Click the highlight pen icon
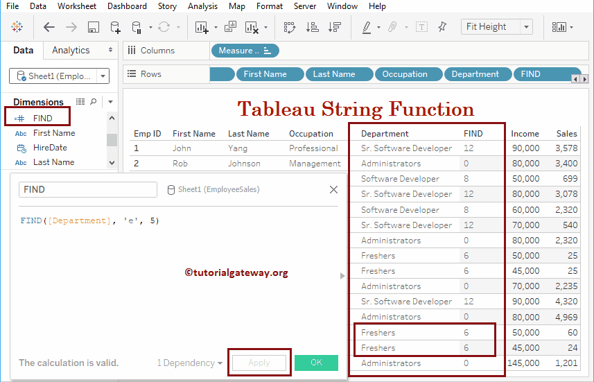The image size is (594, 382). (x=367, y=27)
